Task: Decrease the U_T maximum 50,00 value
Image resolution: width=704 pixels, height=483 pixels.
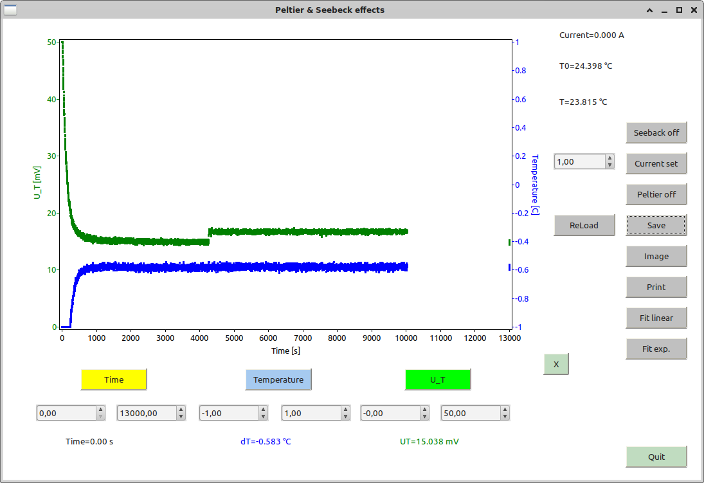Action: 505,417
